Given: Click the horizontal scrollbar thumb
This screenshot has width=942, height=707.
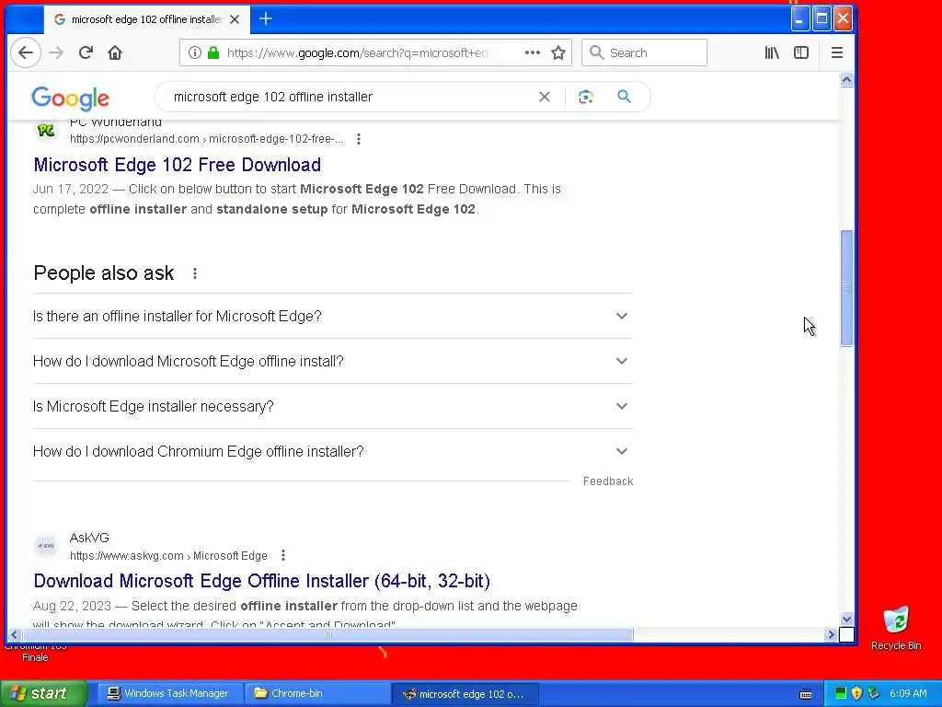Looking at the screenshot, I should click(x=327, y=634).
